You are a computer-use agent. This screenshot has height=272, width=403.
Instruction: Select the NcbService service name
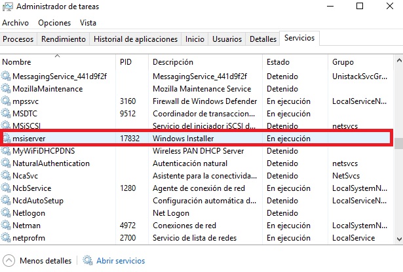pyautogui.click(x=32, y=188)
